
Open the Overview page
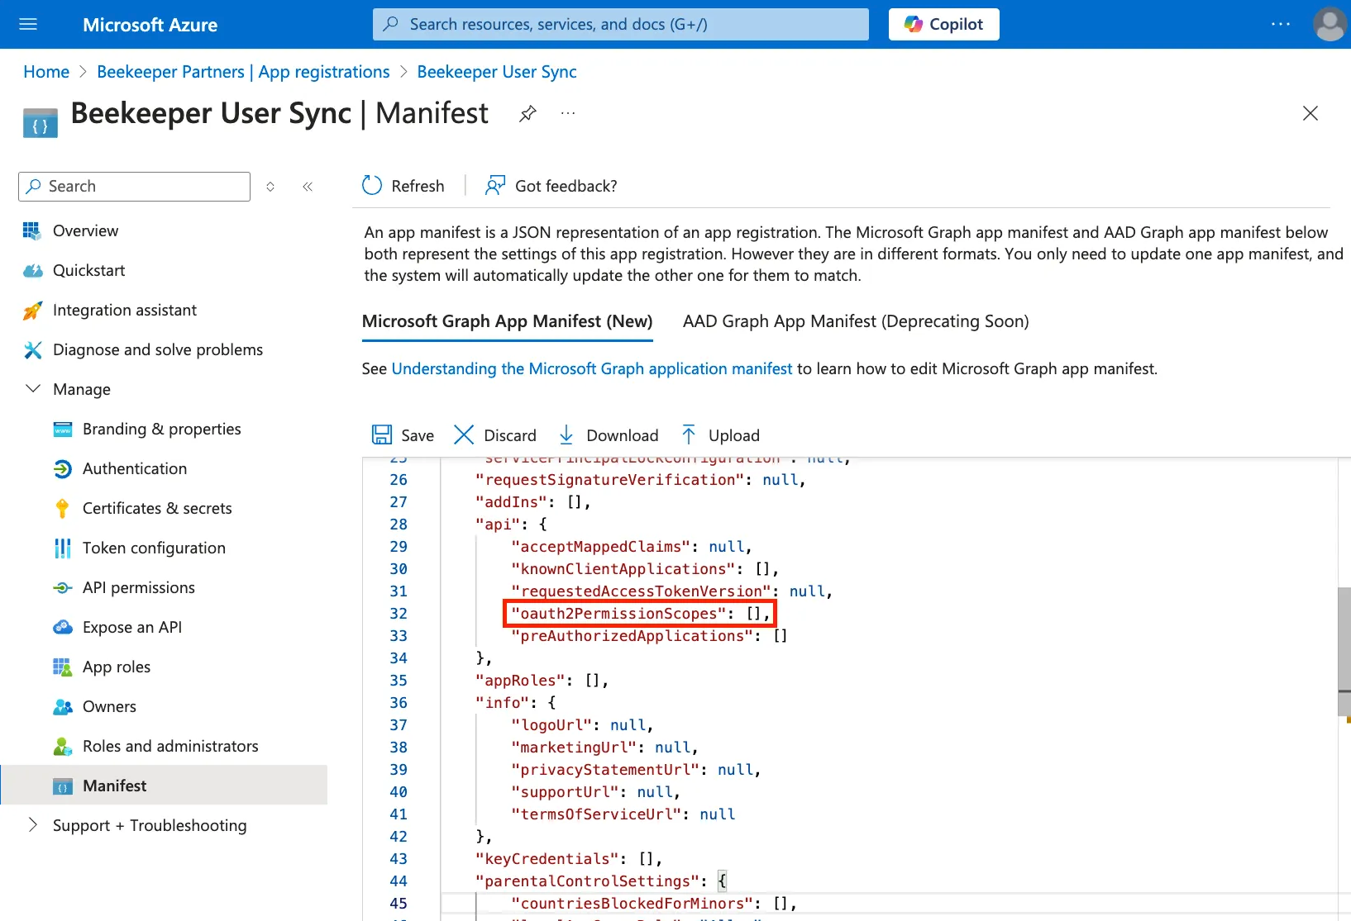coord(85,231)
